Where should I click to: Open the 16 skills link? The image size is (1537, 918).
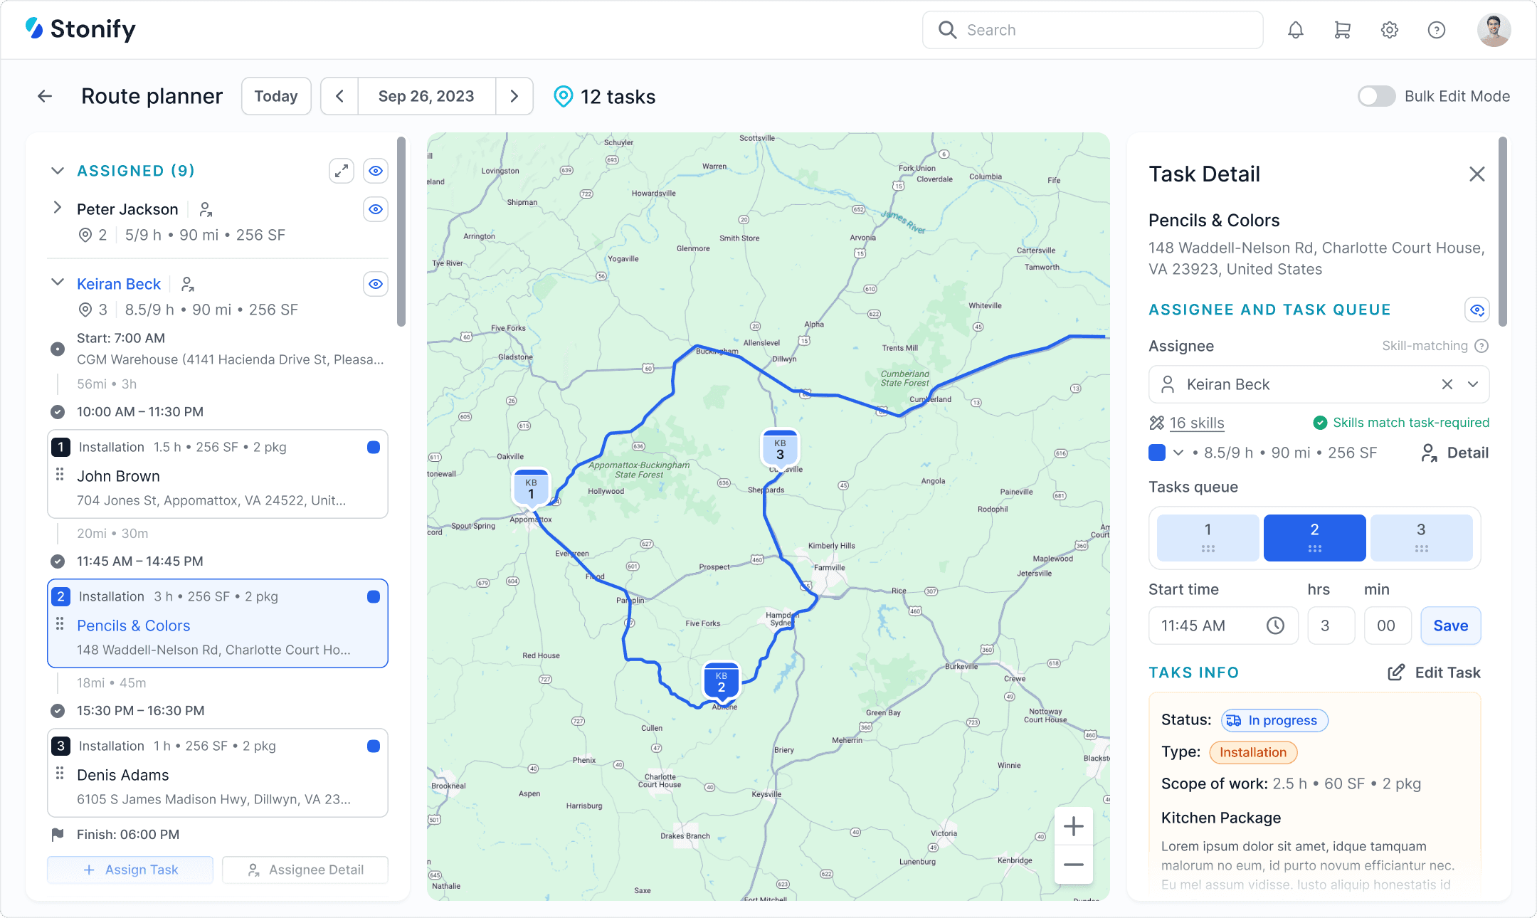click(1196, 422)
